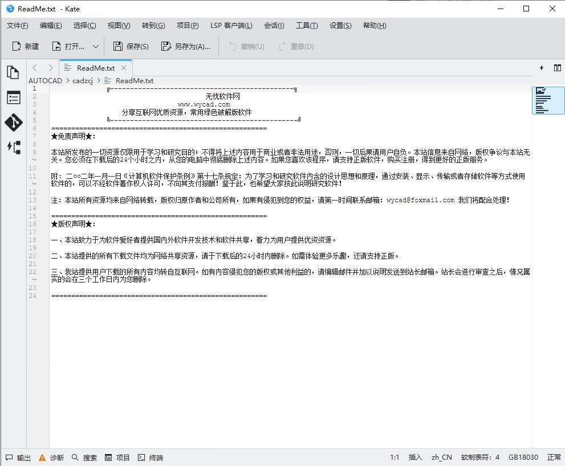Viewport: 565px width, 466px height.
Task: Open the 终端 terminal panel
Action: click(150, 457)
